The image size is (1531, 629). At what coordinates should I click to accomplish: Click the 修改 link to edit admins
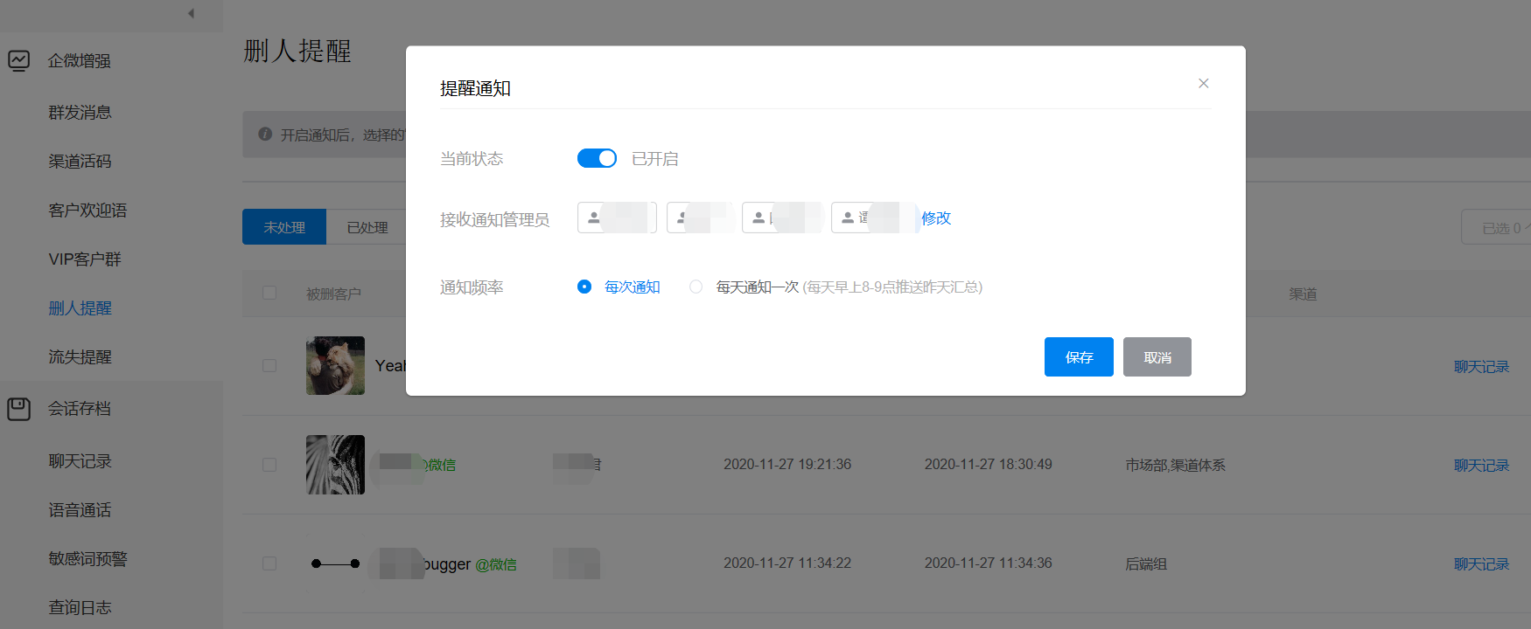tap(935, 218)
